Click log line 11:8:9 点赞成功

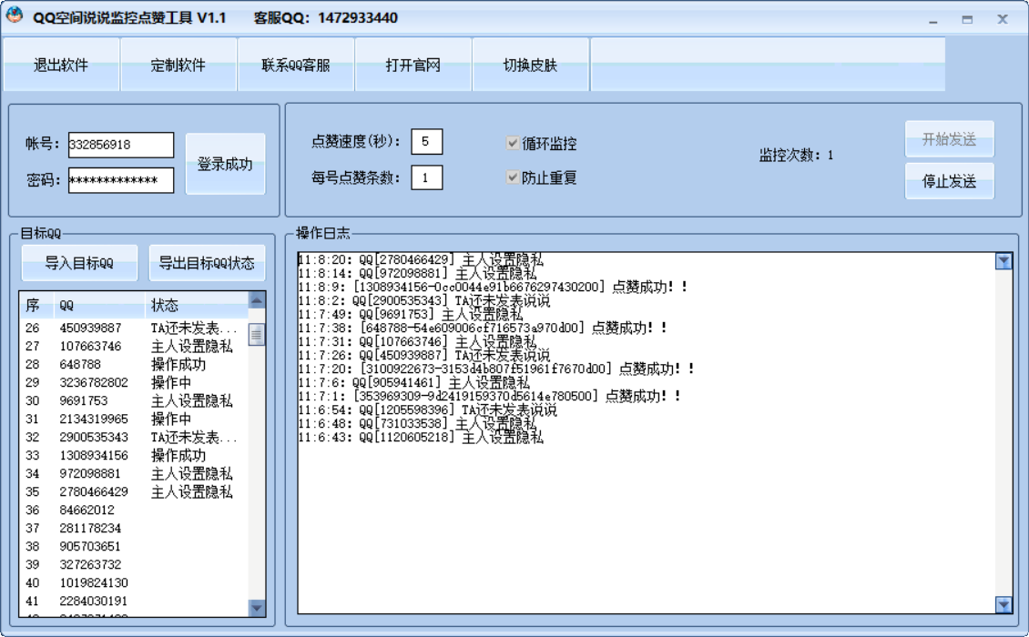[x=493, y=287]
